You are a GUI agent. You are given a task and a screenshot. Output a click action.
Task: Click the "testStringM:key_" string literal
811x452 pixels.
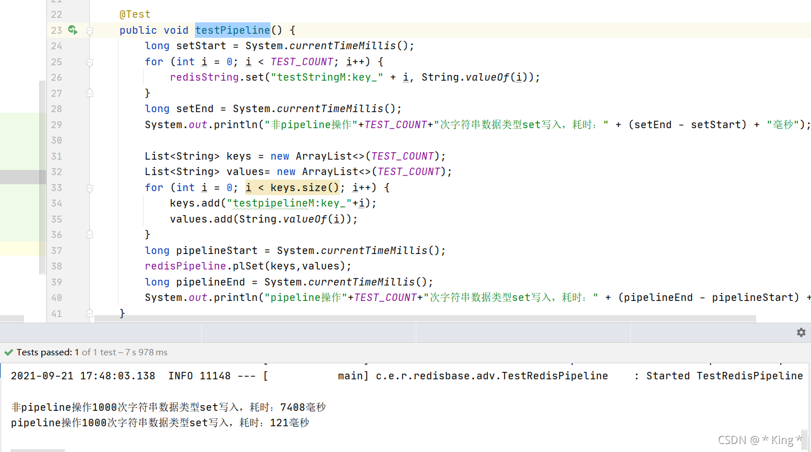327,77
